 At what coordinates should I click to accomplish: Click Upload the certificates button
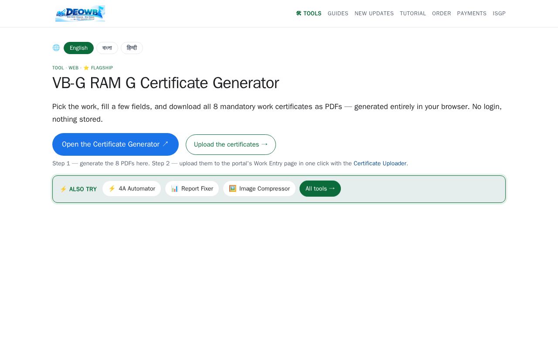click(x=231, y=144)
